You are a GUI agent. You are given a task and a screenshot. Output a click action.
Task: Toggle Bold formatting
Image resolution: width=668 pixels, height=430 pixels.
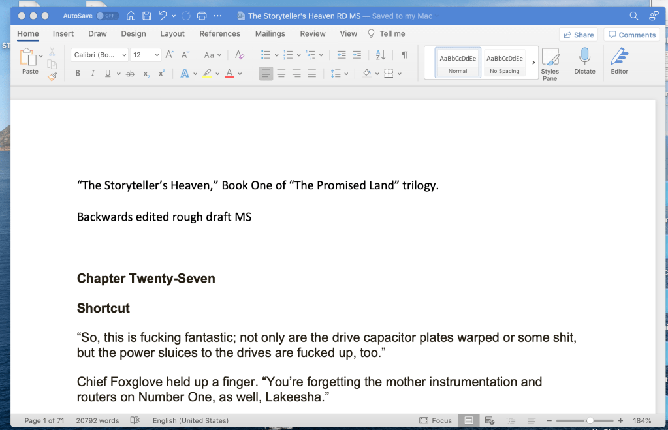click(78, 74)
